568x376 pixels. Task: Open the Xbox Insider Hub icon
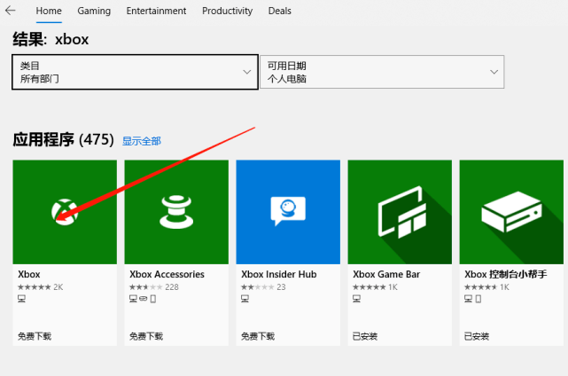click(x=288, y=212)
